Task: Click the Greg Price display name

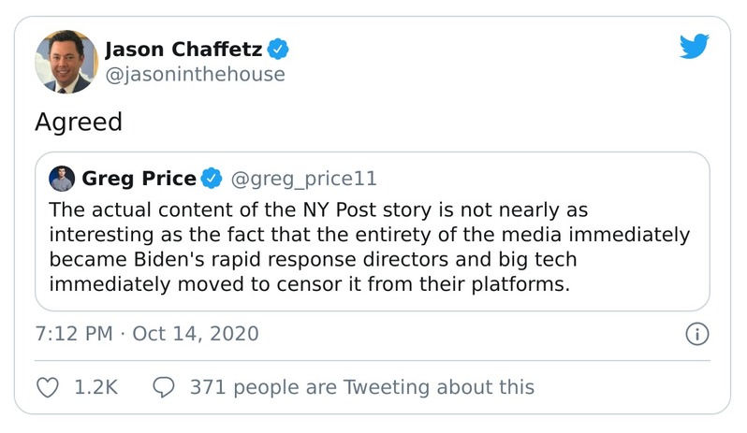Action: pyautogui.click(x=139, y=178)
